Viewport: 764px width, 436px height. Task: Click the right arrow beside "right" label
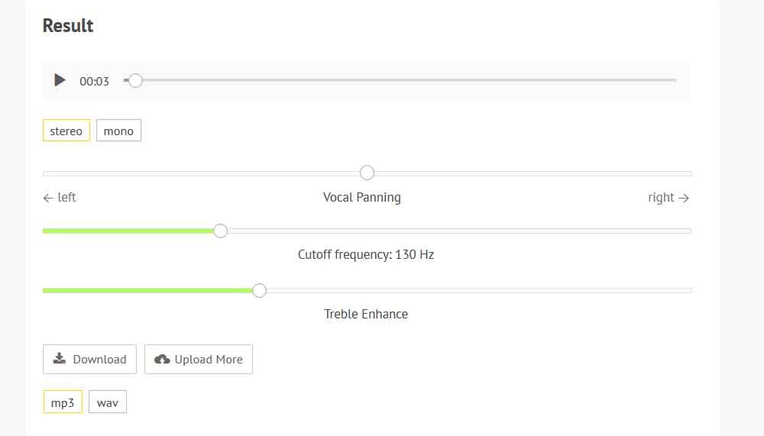(x=684, y=198)
